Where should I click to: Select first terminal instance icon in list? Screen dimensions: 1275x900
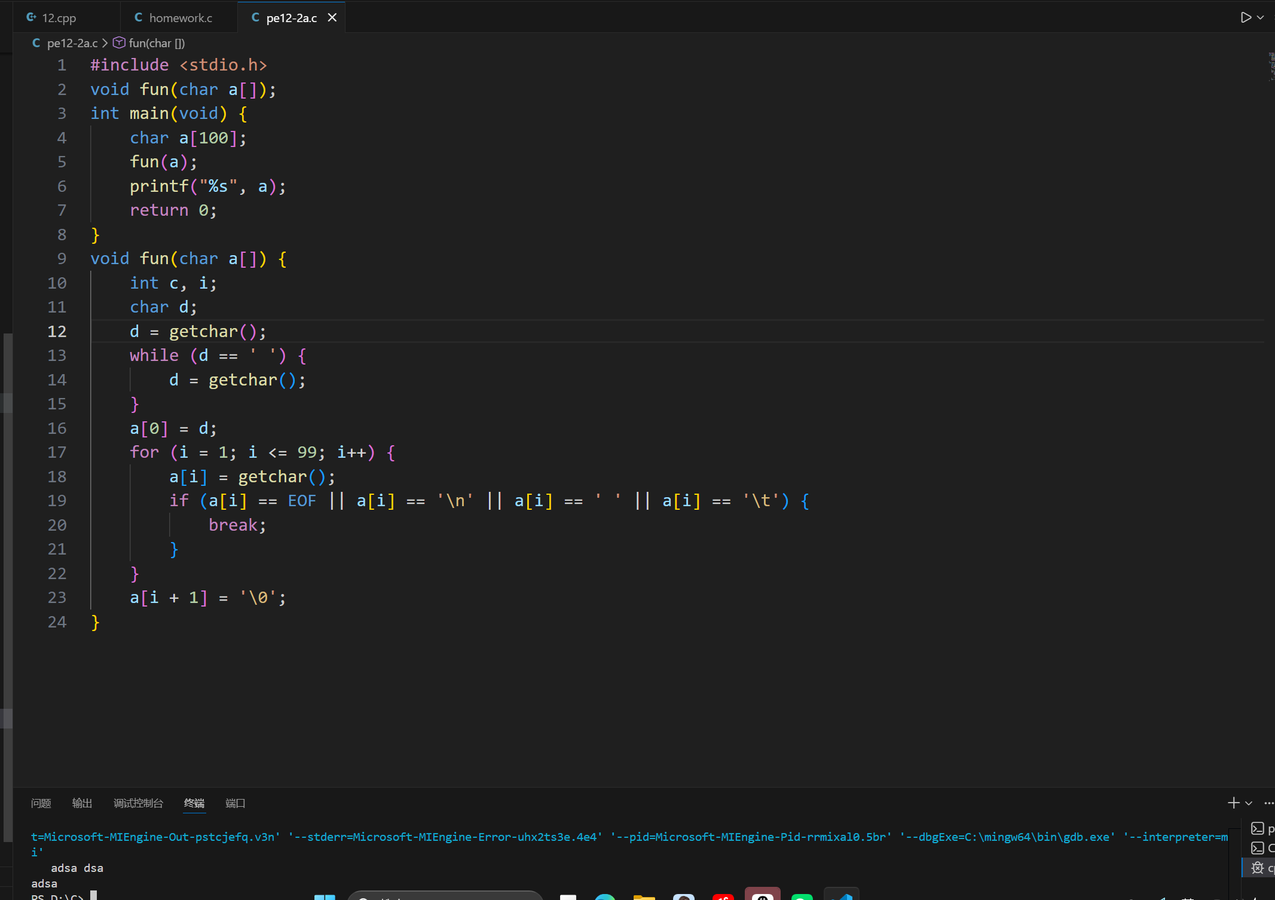coord(1257,829)
